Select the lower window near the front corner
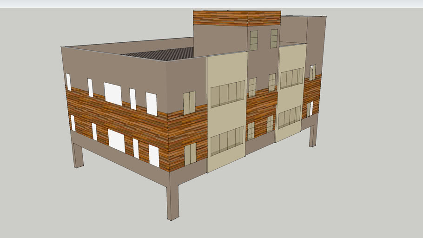Viewport: 423px width, 238px height. click(190, 154)
